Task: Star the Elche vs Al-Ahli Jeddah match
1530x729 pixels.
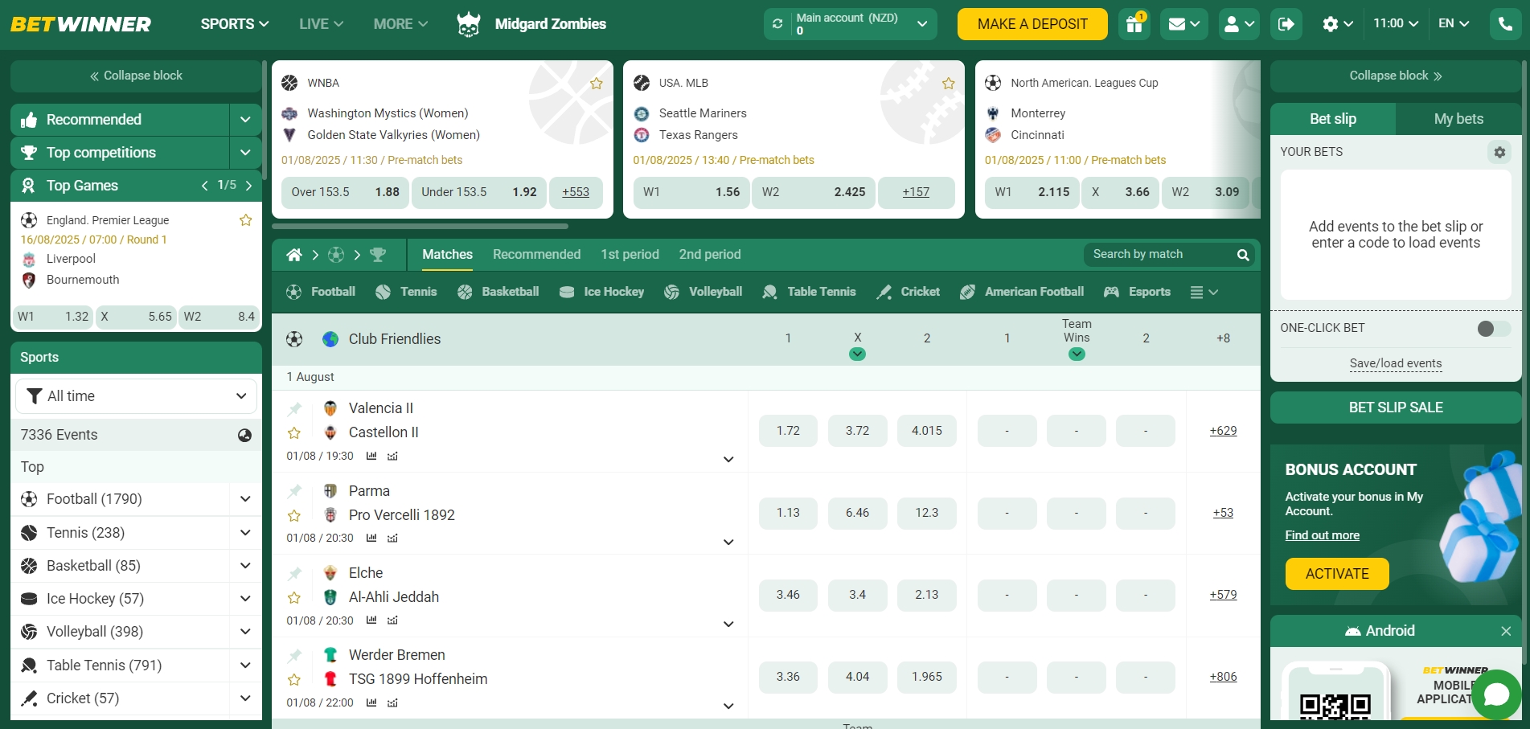Action: click(294, 598)
